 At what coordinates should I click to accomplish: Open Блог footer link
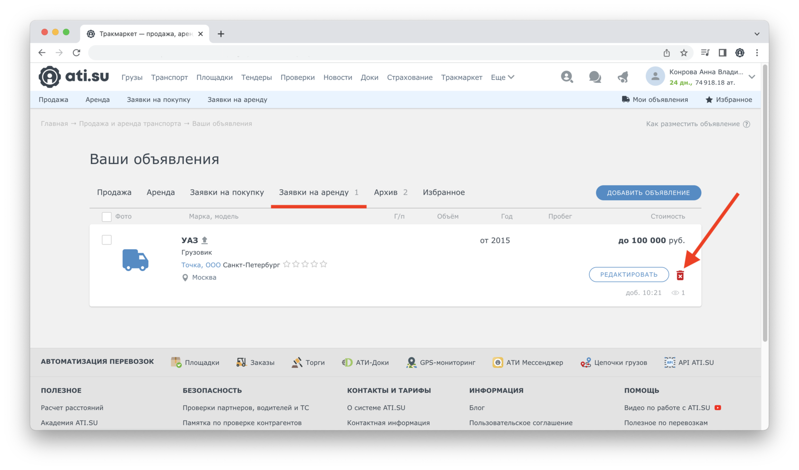click(x=477, y=408)
